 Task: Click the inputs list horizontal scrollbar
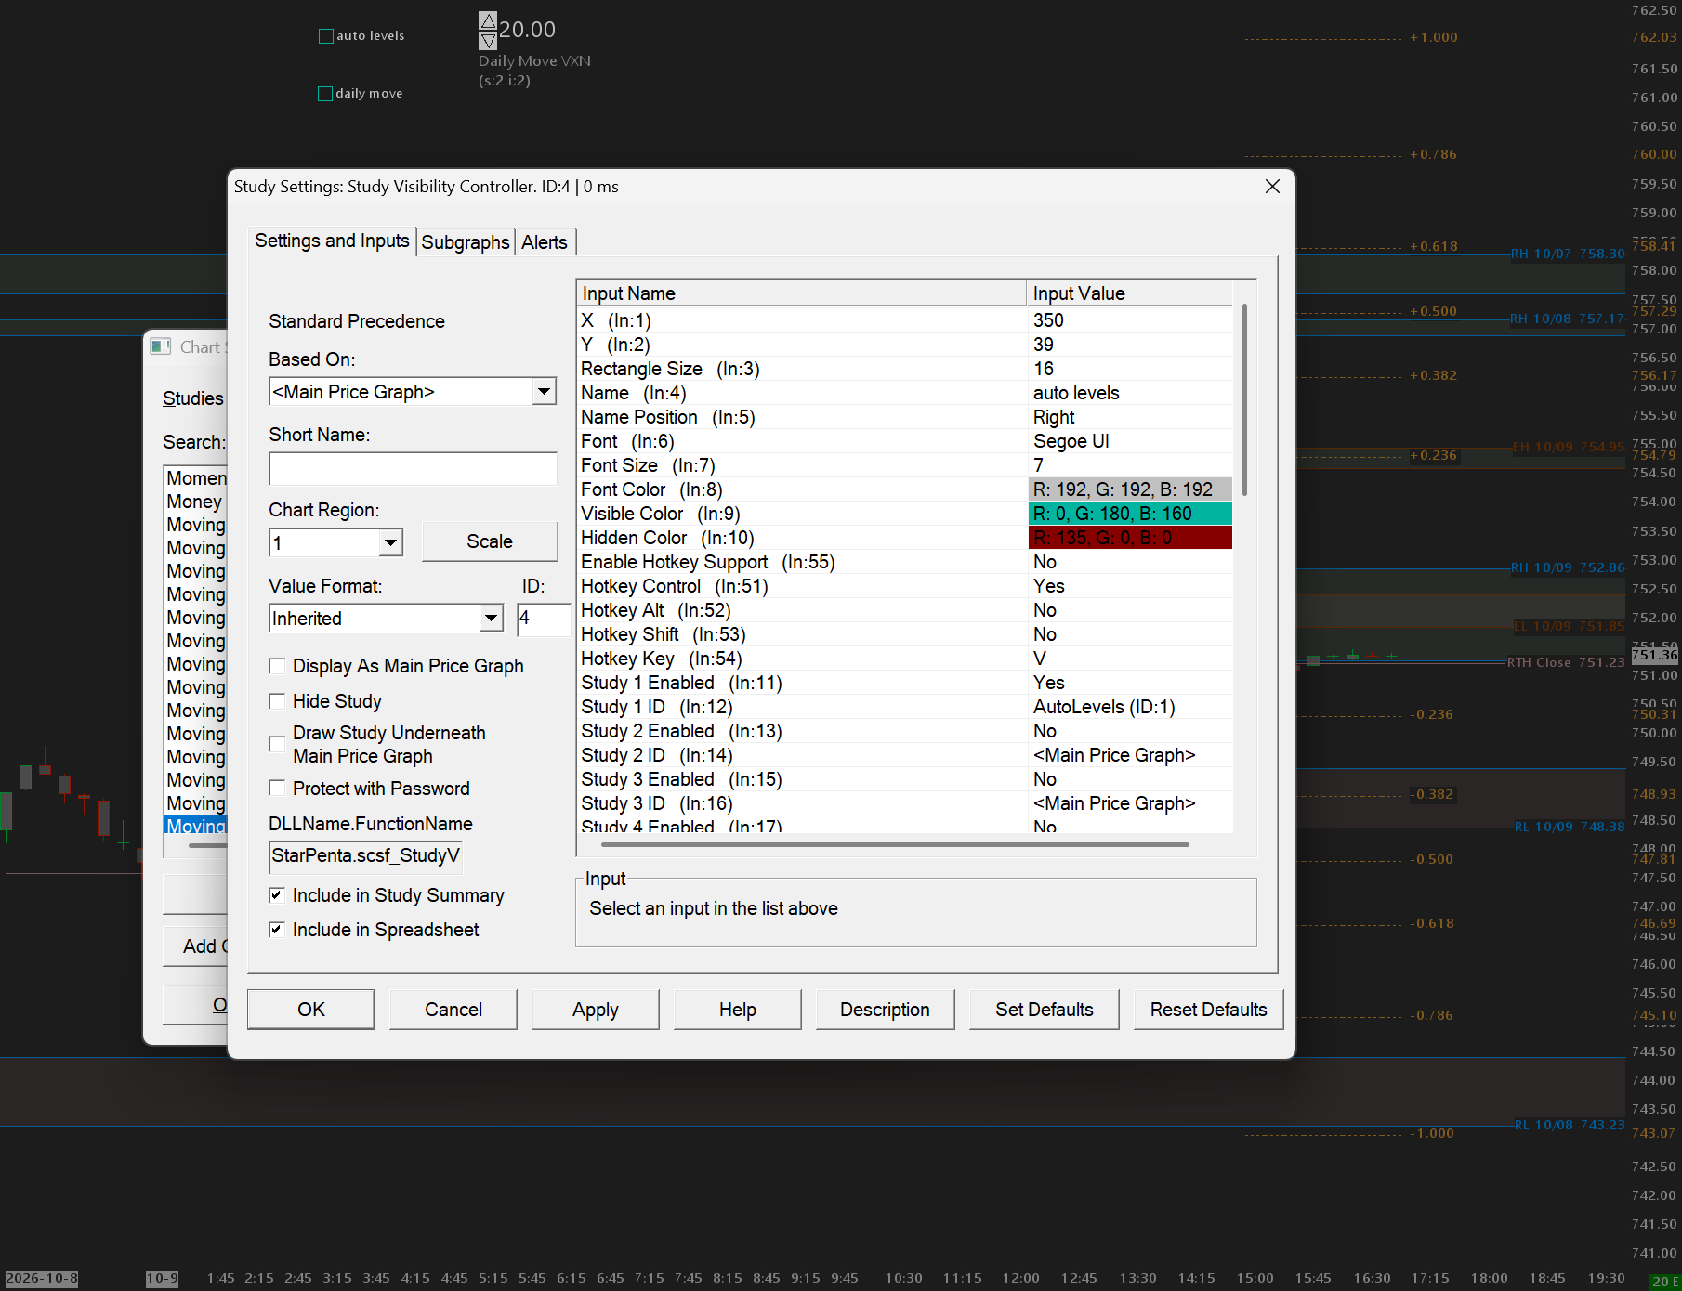click(895, 844)
